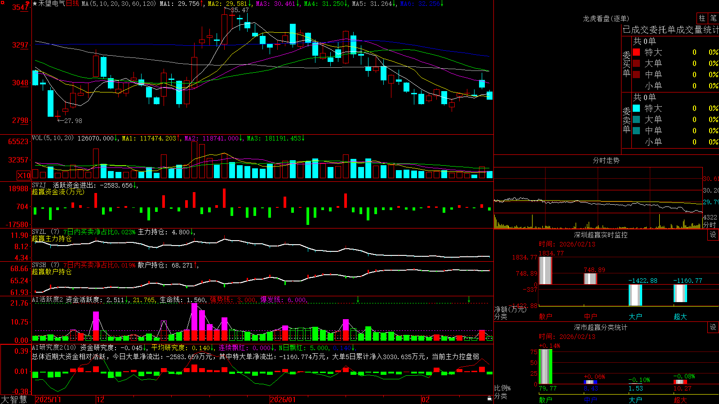
Task: Click 主力持仓: 4.800 value
Action: (x=164, y=232)
